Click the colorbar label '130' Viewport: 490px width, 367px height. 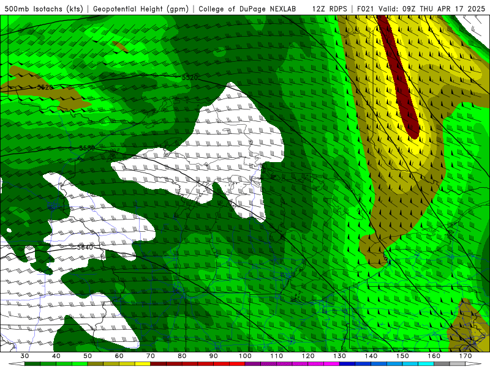coord(340,356)
